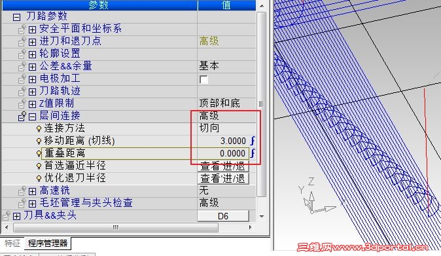Expand the 刀具&&夹头 row
This screenshot has height=256, width=441.
coord(16,216)
